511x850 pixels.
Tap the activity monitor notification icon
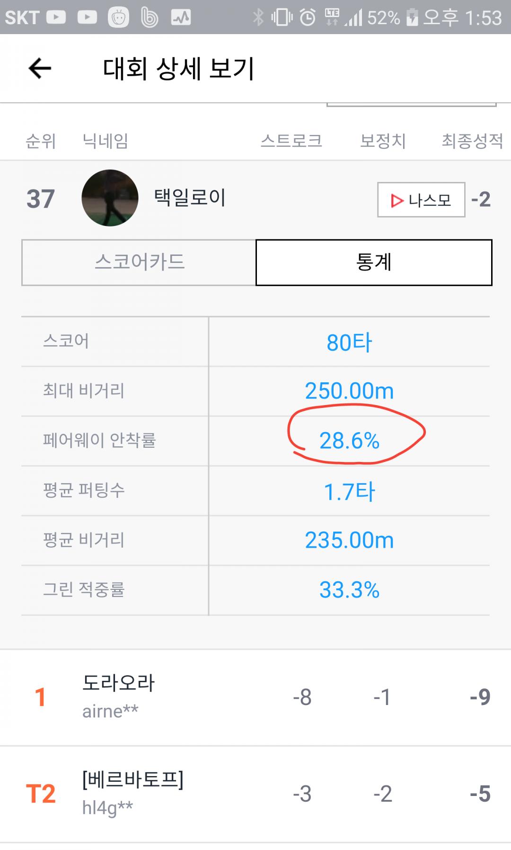click(181, 18)
